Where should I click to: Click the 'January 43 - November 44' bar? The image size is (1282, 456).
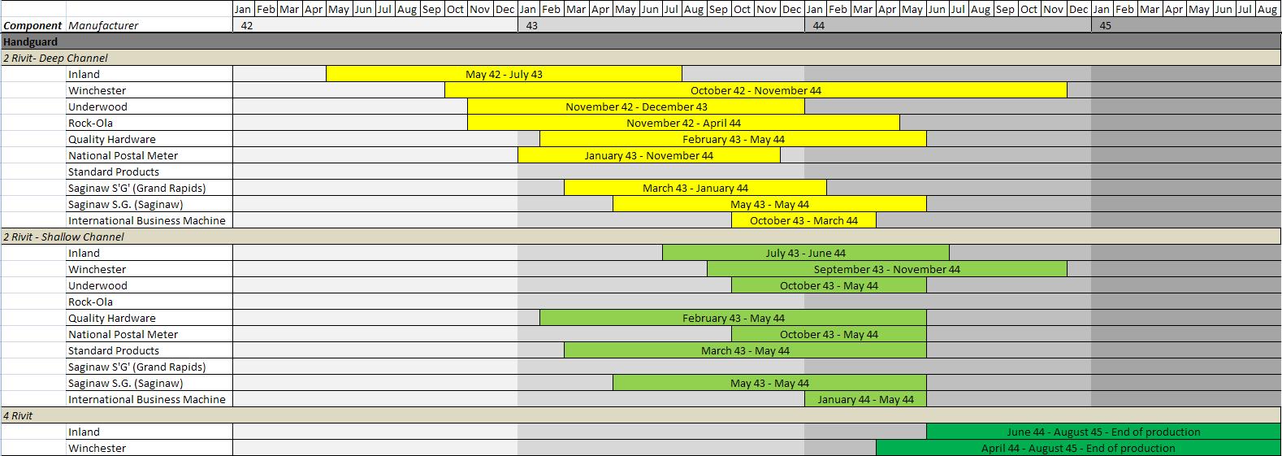point(649,155)
